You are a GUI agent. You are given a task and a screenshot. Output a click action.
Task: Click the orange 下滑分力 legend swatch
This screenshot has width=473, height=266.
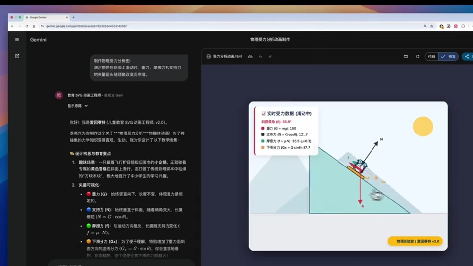coord(263,147)
